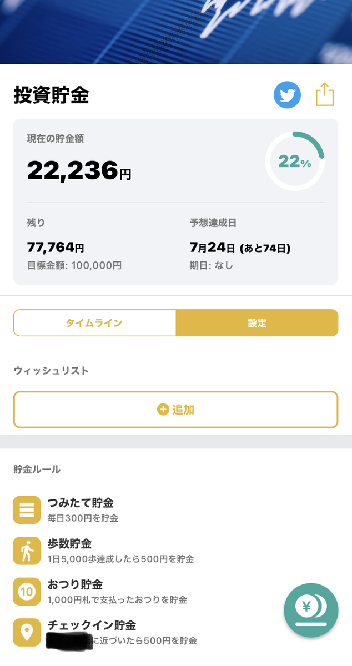Tap the 歩数貯金 walking person icon
The height and width of the screenshot is (666, 352).
[27, 551]
